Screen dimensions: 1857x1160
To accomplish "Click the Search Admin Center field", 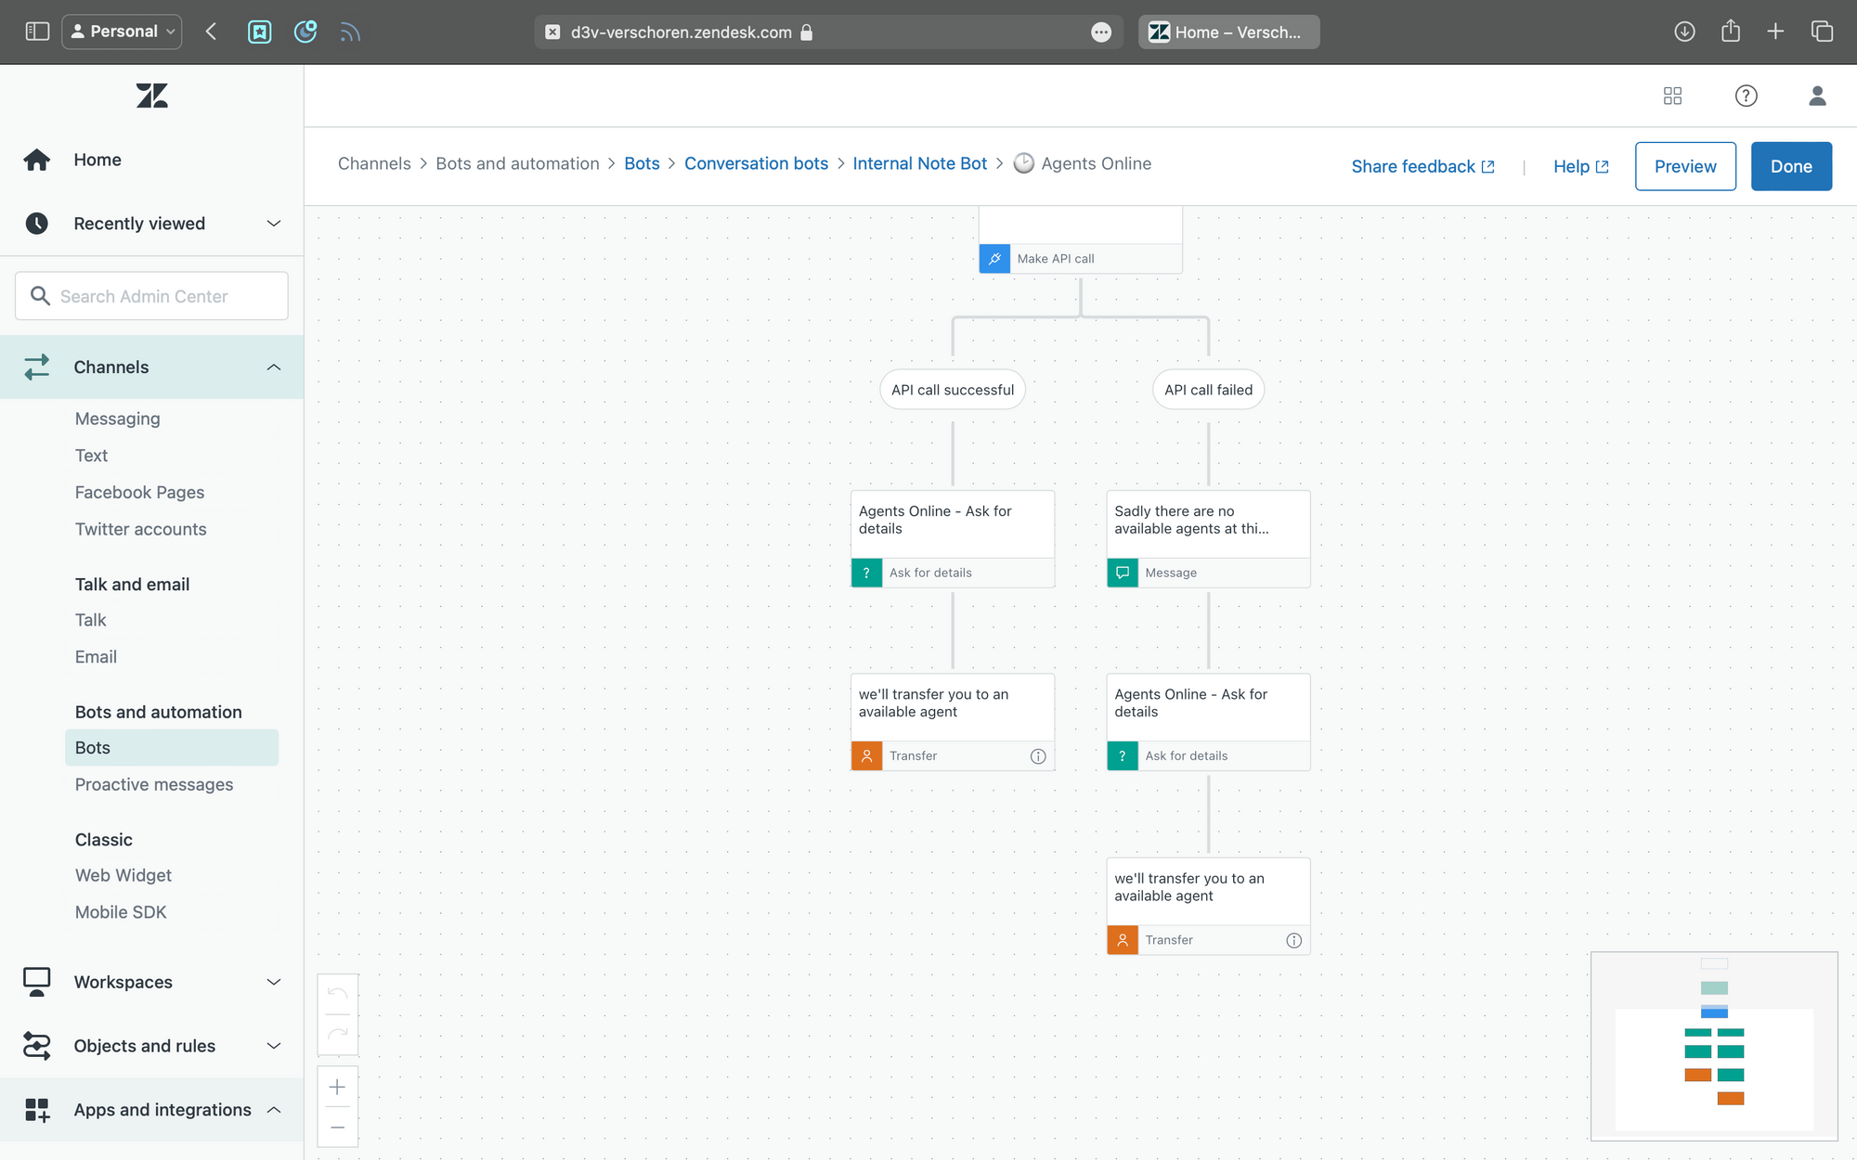I will point(151,296).
